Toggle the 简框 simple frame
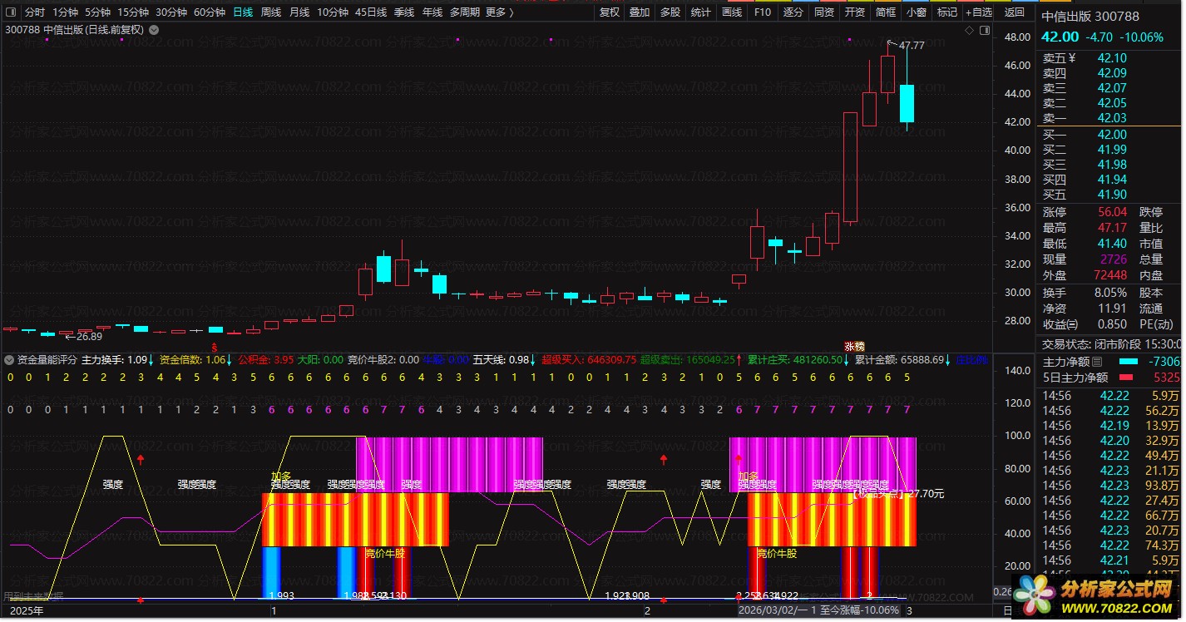1186x622 pixels. coord(886,12)
